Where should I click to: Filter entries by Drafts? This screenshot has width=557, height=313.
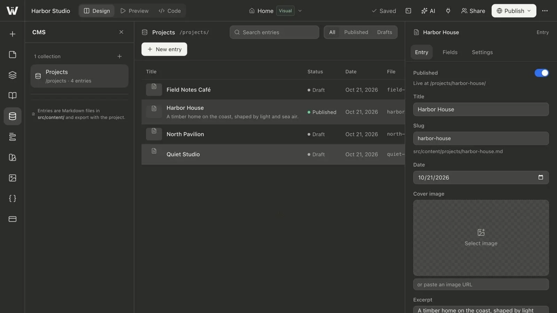[385, 32]
